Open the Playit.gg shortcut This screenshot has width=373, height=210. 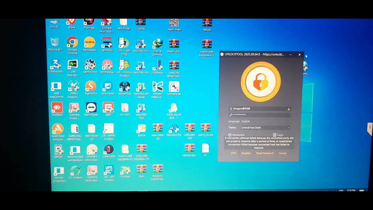(x=89, y=24)
